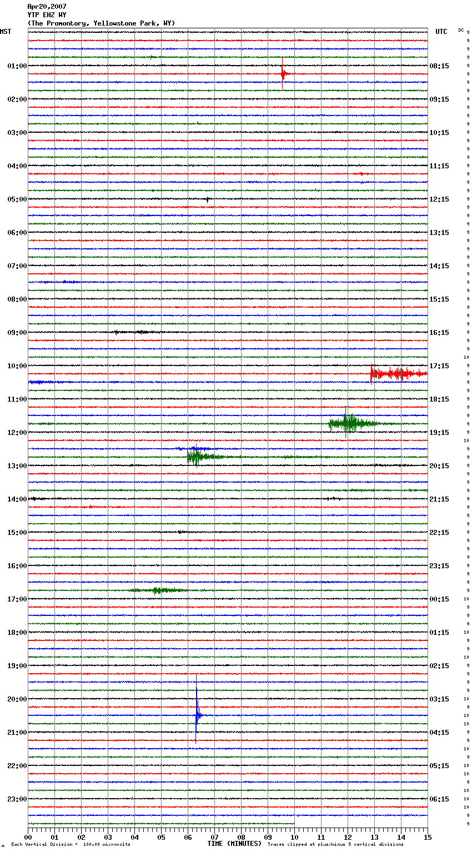Select the 22:00 MST time label
The height and width of the screenshot is (852, 472).
coord(17,766)
